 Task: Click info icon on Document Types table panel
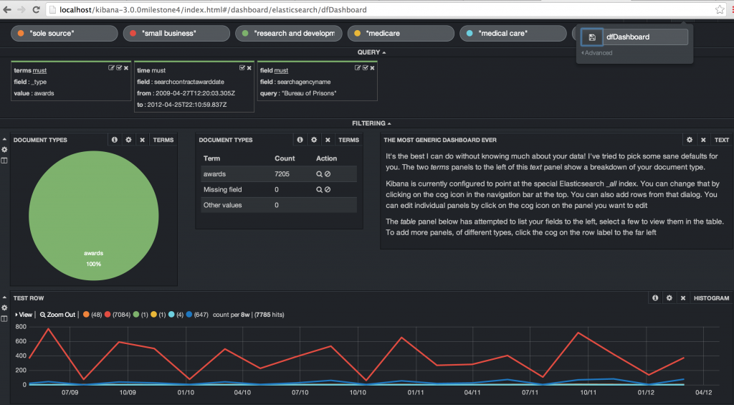pyautogui.click(x=300, y=140)
